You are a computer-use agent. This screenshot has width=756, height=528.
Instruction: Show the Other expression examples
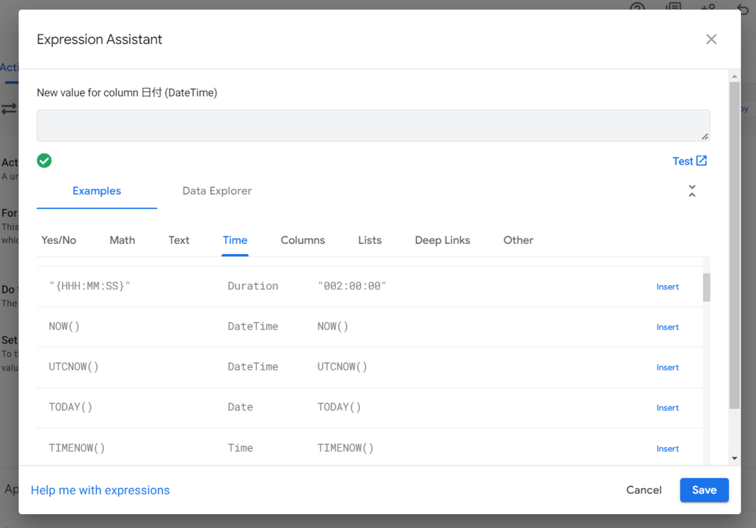point(518,240)
